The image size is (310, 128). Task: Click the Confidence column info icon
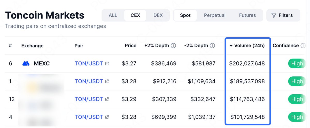click(303, 45)
